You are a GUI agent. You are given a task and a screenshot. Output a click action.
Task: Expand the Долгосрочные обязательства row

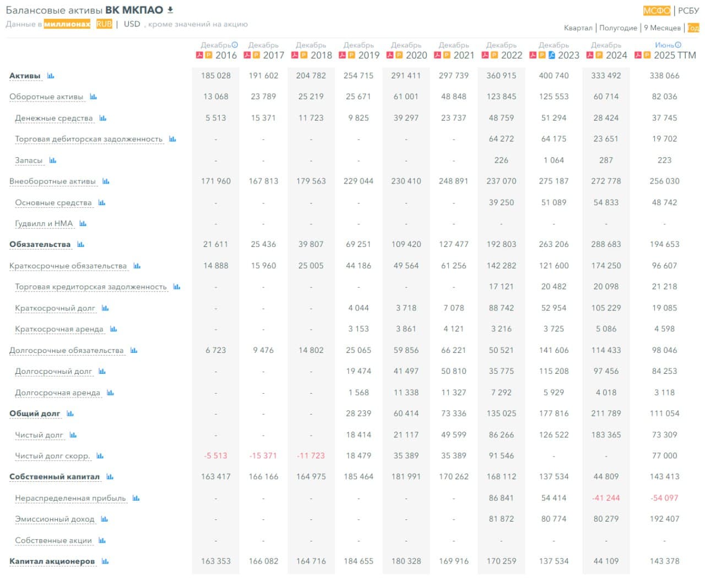pyautogui.click(x=66, y=351)
